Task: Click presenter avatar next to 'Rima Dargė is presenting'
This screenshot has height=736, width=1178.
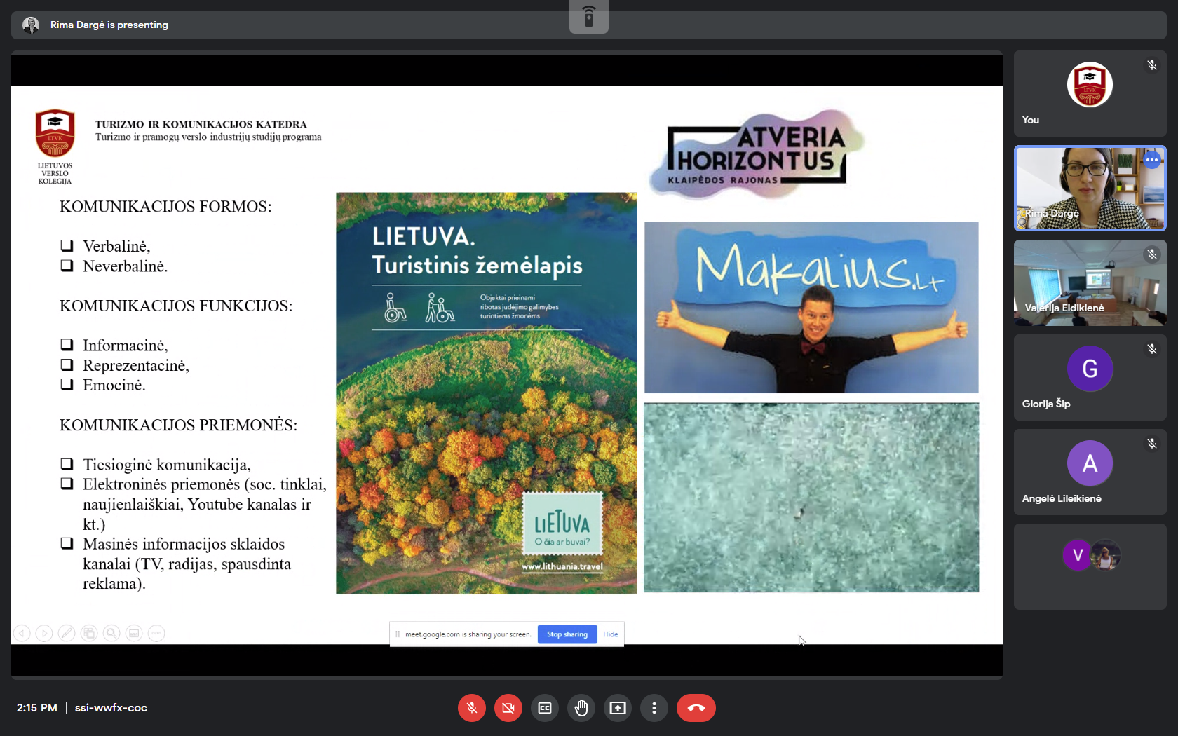Action: tap(31, 25)
